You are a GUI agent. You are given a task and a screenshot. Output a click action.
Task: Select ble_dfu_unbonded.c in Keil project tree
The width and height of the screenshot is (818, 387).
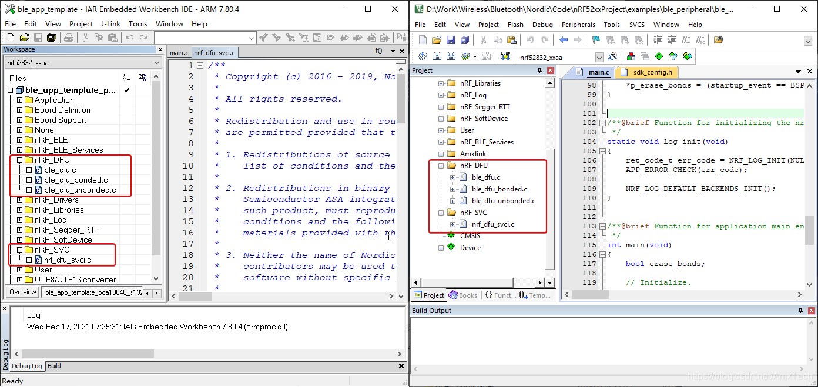pyautogui.click(x=504, y=201)
